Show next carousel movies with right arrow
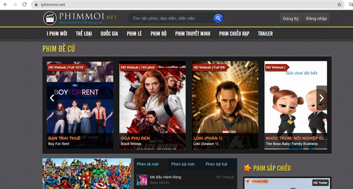The height and width of the screenshot is (189, 353). coord(322,98)
